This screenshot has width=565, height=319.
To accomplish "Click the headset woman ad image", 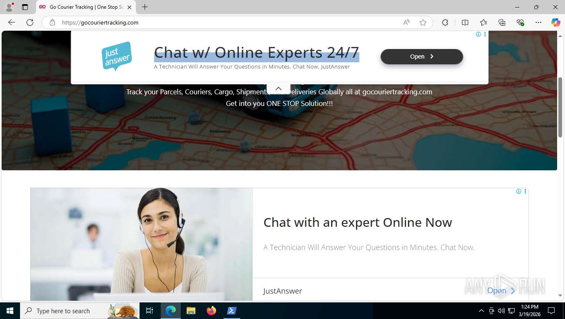I will 142,244.
